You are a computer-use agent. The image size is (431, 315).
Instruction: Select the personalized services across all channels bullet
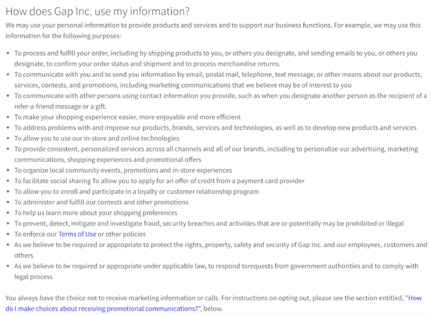[x=215, y=154]
